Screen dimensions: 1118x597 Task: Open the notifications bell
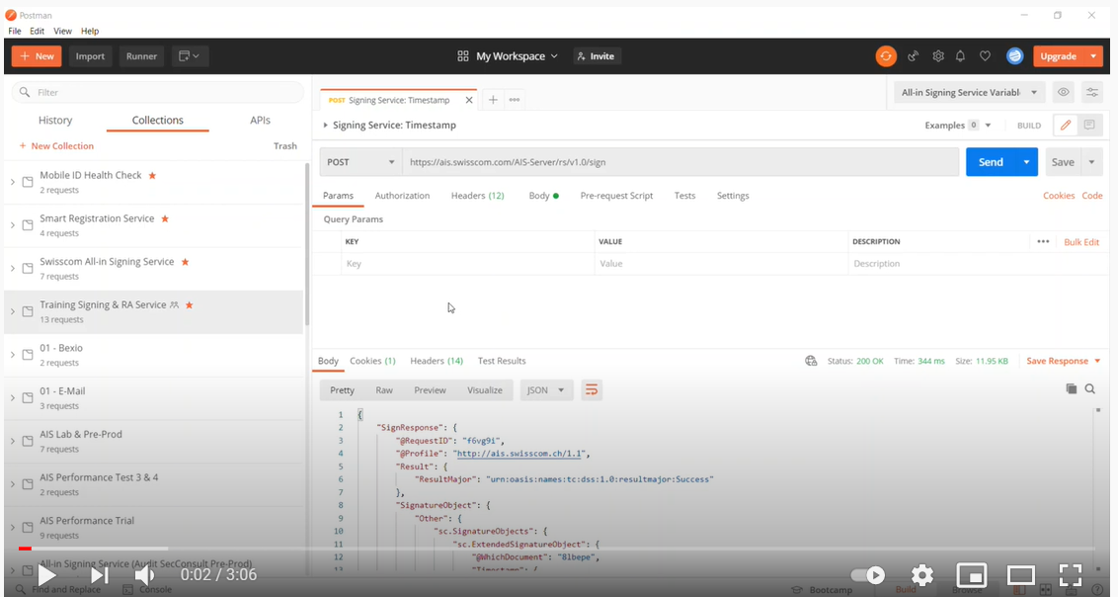coord(961,56)
